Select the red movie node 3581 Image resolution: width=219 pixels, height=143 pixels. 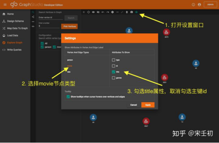coord(165,77)
